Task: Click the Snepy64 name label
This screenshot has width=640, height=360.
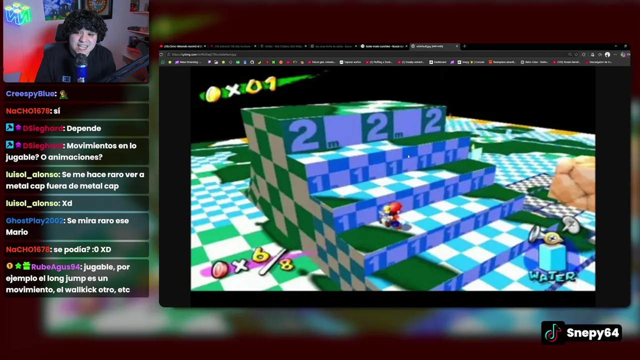Action: click(x=592, y=333)
